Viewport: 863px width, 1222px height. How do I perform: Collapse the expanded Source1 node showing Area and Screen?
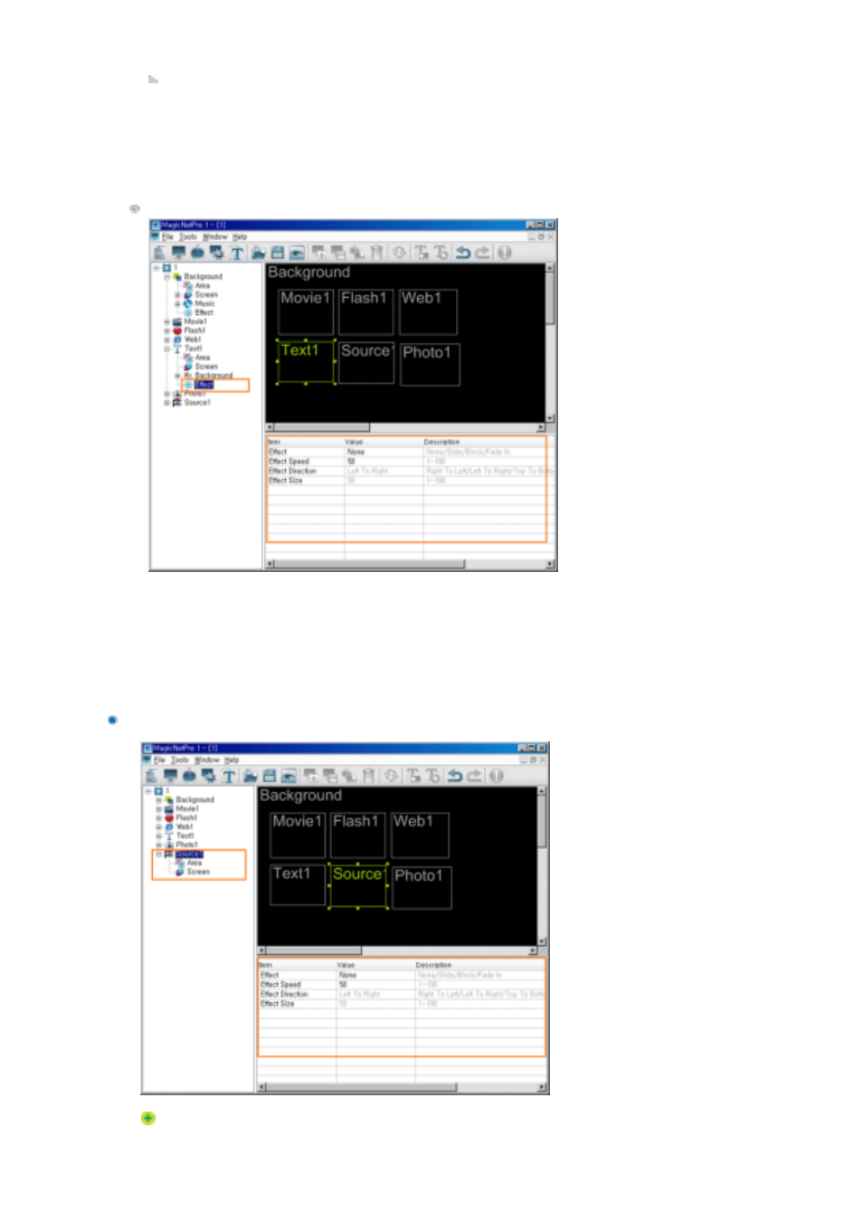coord(158,854)
